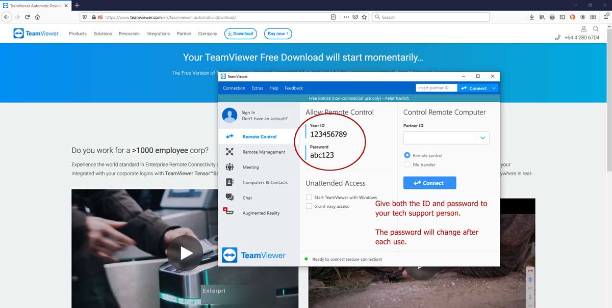Select Remote Management in the sidebar
The image size is (612, 308).
(259, 152)
